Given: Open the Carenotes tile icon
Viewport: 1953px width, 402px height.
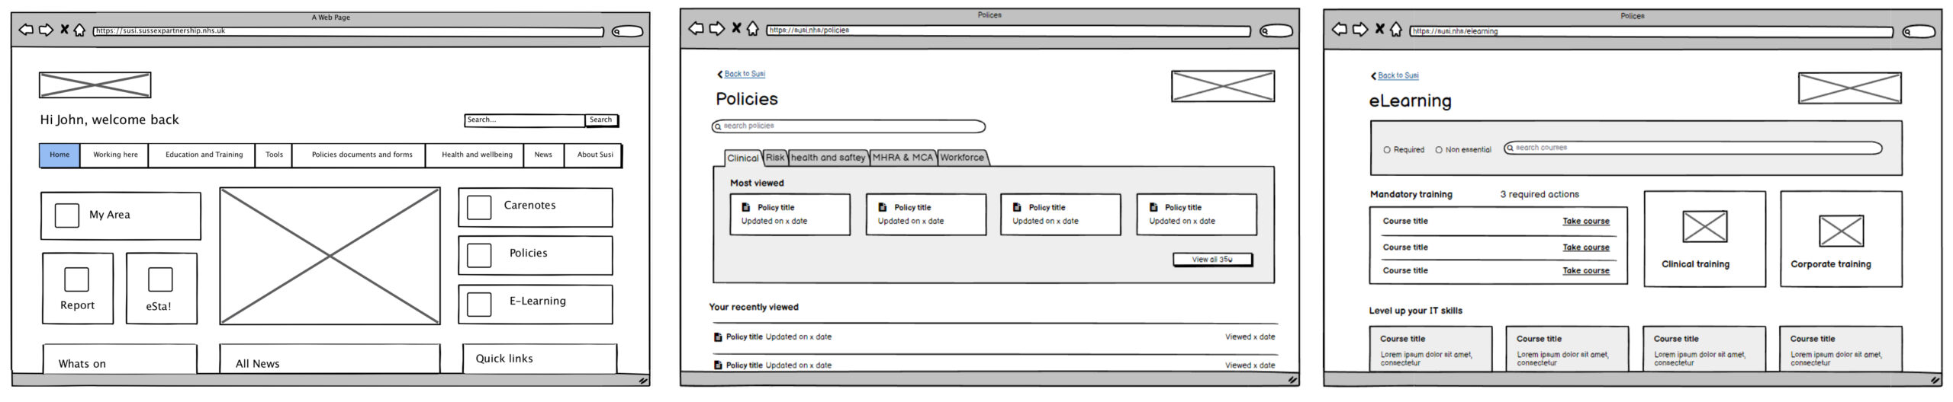Looking at the screenshot, I should tap(478, 207).
